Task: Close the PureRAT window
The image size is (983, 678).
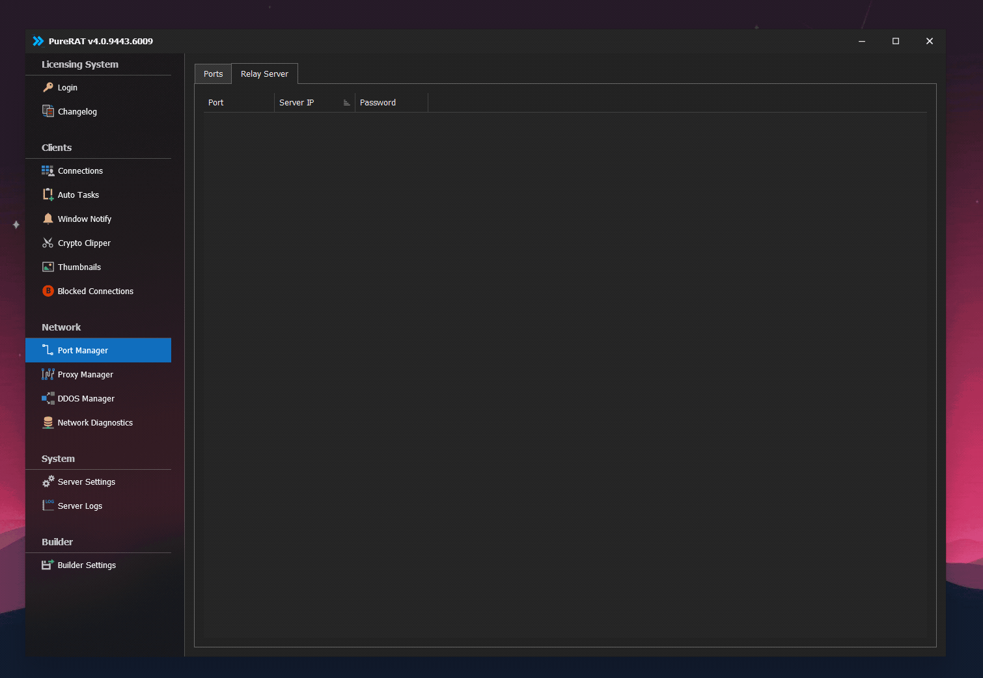Action: pos(930,41)
